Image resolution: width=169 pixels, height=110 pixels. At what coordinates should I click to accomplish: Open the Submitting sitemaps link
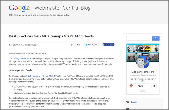[19, 59]
